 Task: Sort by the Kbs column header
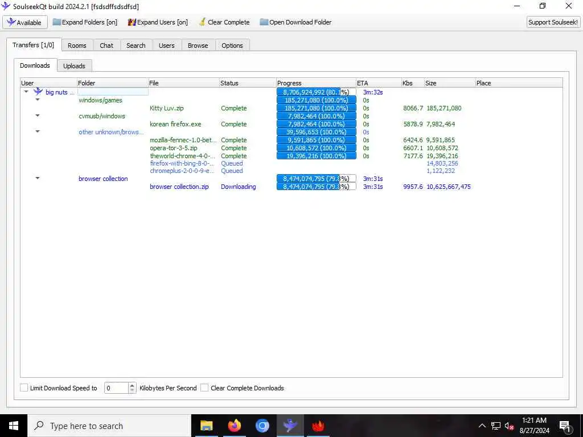coord(413,83)
